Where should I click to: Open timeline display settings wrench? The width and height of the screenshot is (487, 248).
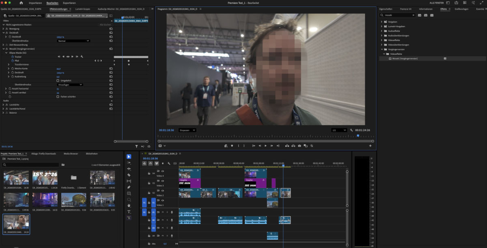pyautogui.click(x=168, y=164)
